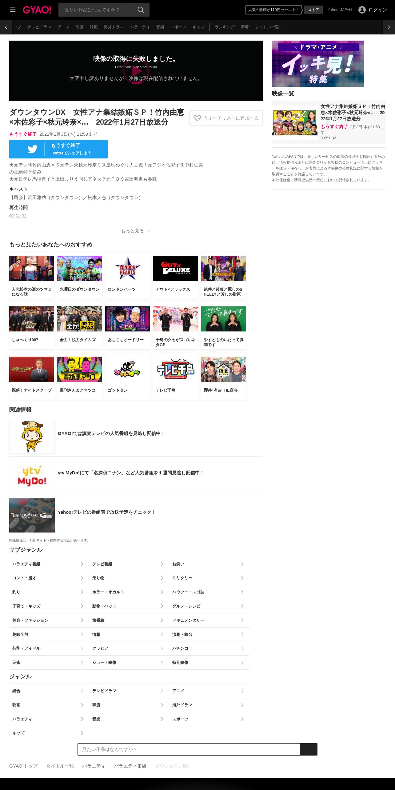This screenshot has width=395, height=790.
Task: Select テレビドラマ in navigation
Action: (x=39, y=27)
